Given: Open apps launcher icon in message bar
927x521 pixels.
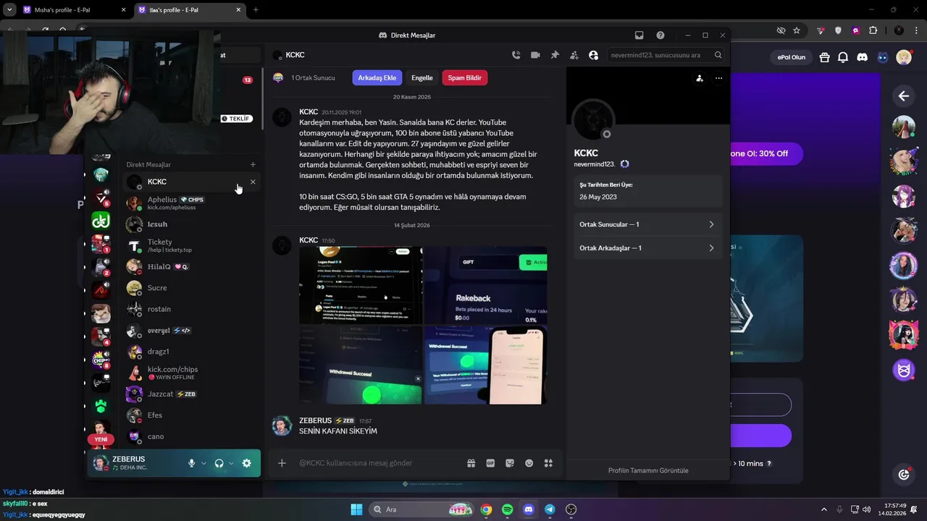Looking at the screenshot, I should (x=549, y=463).
